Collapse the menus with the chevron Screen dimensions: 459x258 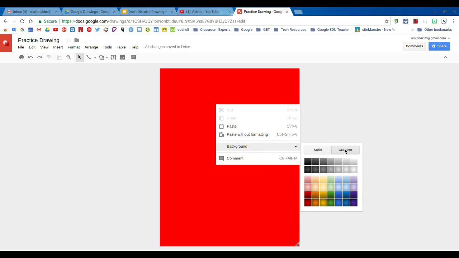tap(445, 57)
